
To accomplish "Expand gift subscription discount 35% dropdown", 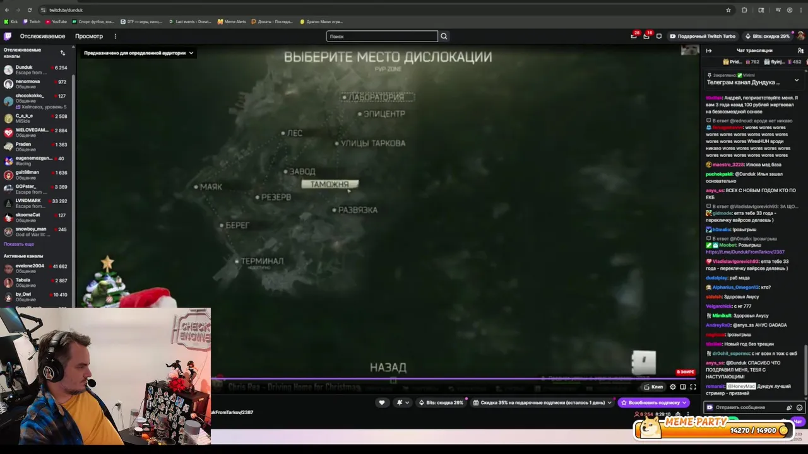I will (x=543, y=402).
